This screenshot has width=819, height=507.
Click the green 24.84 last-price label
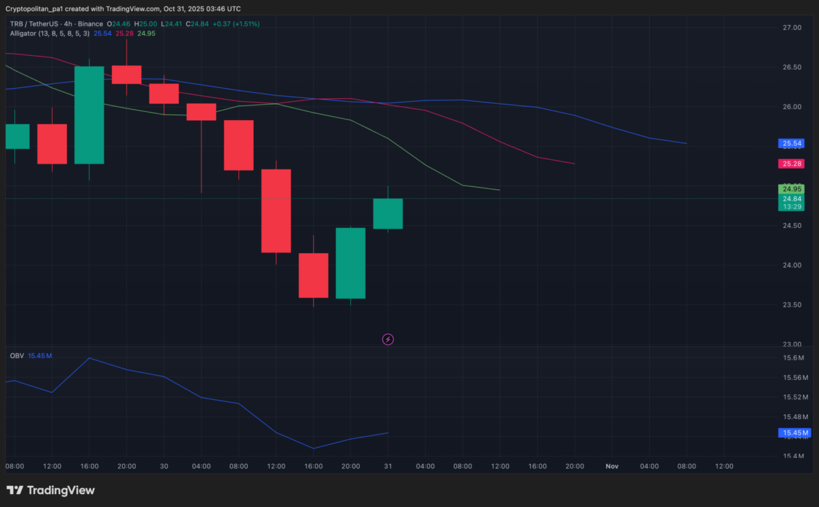click(791, 198)
